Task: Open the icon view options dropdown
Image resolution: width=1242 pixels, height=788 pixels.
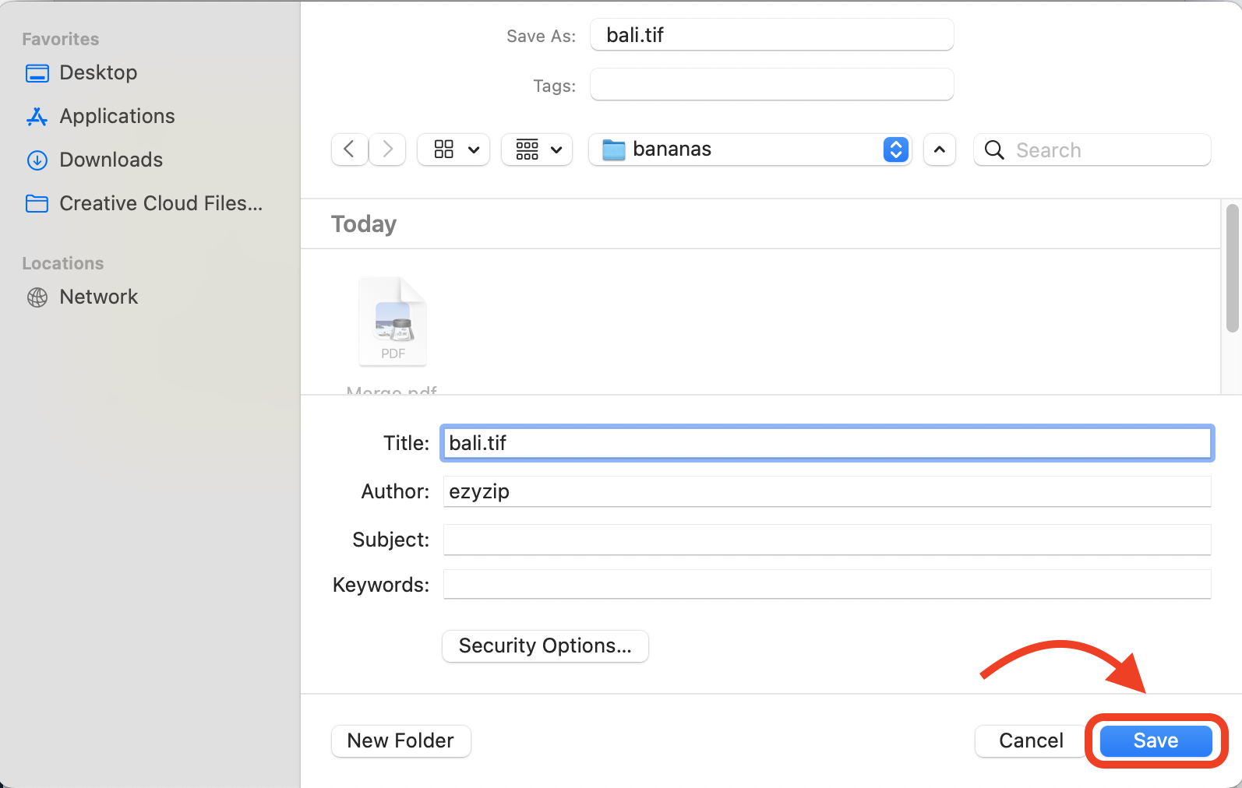Action: tap(453, 150)
